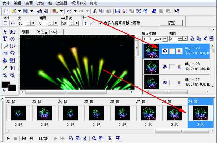Viewport: 217px width, 143px height.
Task: Expand the undo history dropdown arrow
Action: coord(75,11)
